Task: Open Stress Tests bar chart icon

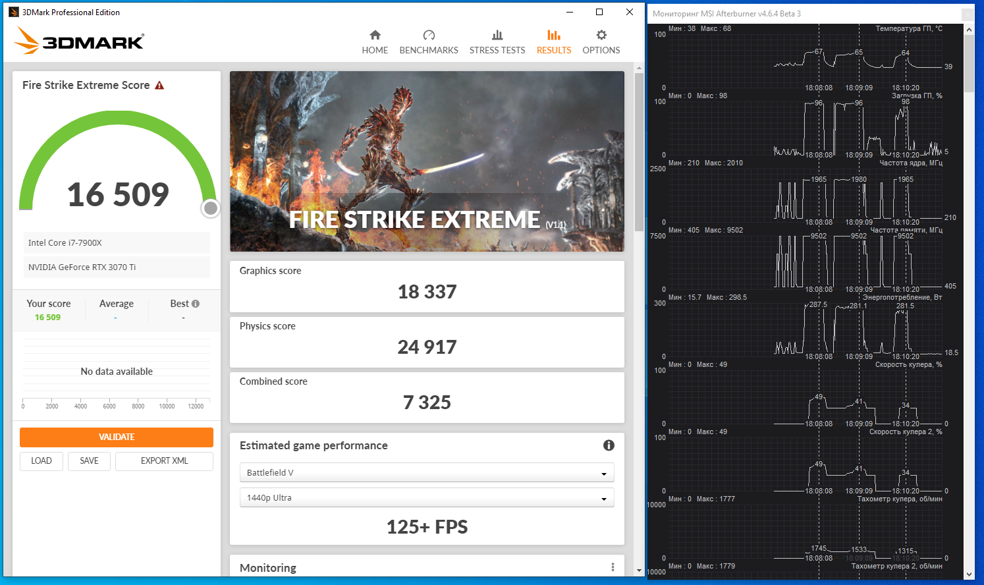Action: [x=497, y=35]
